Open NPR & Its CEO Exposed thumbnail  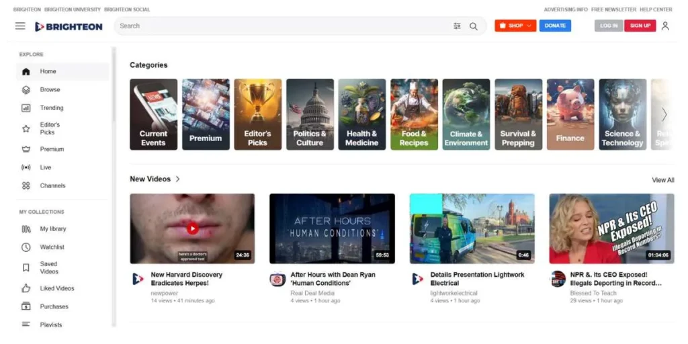tap(611, 228)
